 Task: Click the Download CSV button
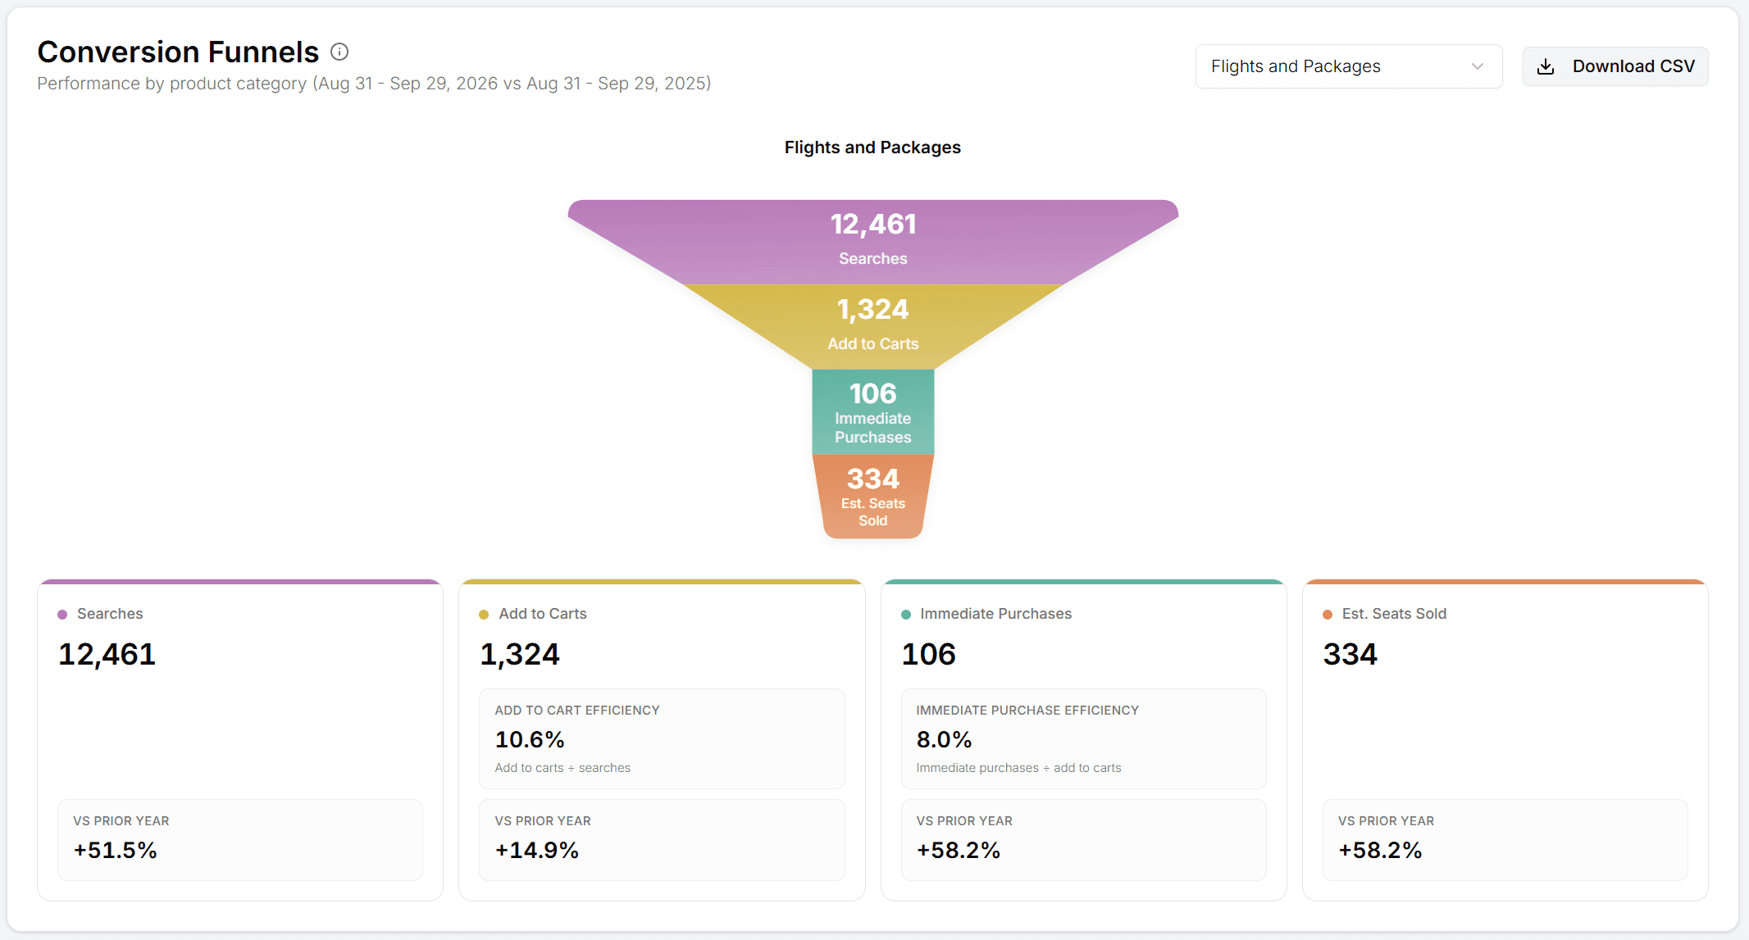point(1615,66)
